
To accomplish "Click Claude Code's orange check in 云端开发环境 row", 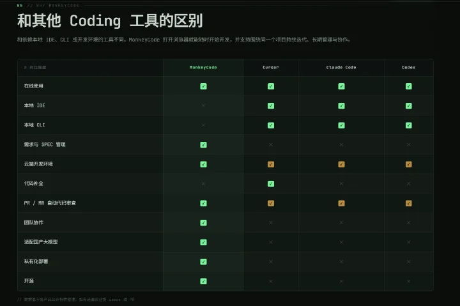I will (x=341, y=164).
